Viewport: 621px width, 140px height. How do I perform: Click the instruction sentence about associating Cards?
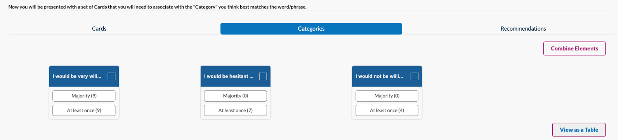pyautogui.click(x=158, y=7)
